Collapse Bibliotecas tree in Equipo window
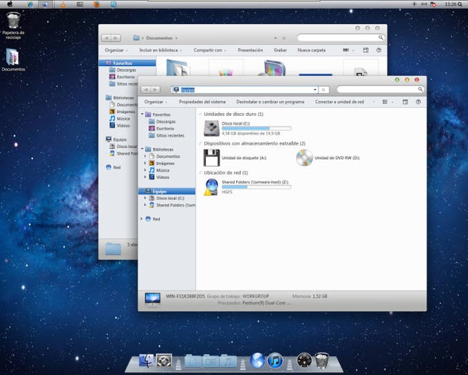The height and width of the screenshot is (375, 468). pyautogui.click(x=142, y=149)
